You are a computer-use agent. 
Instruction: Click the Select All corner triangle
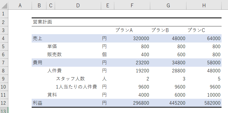pyautogui.click(x=4, y=6)
